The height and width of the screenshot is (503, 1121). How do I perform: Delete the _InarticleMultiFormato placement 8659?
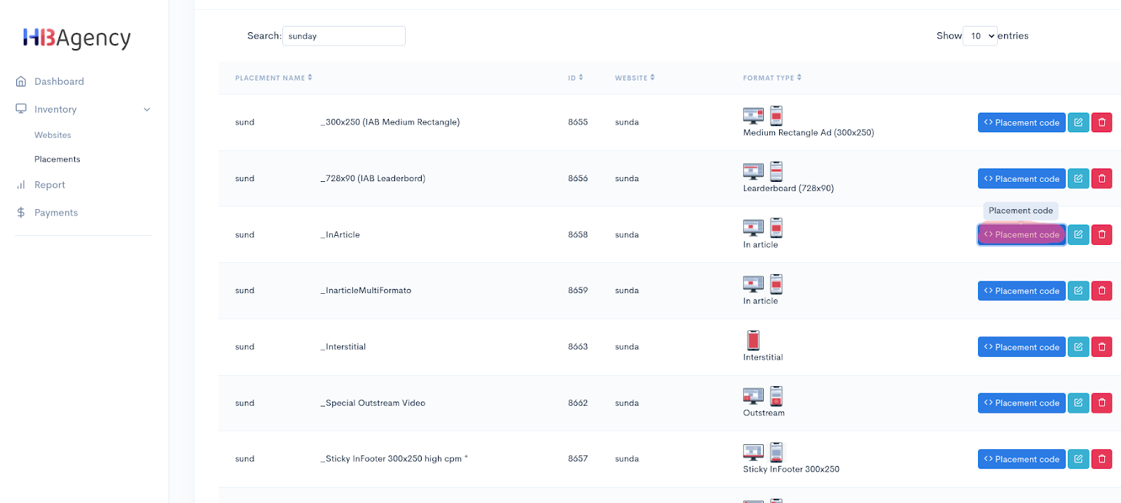pyautogui.click(x=1101, y=290)
